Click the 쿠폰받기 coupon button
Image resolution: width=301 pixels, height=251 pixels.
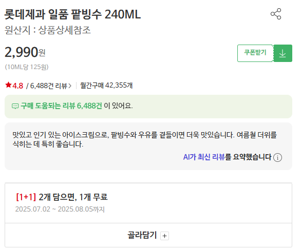coord(255,53)
